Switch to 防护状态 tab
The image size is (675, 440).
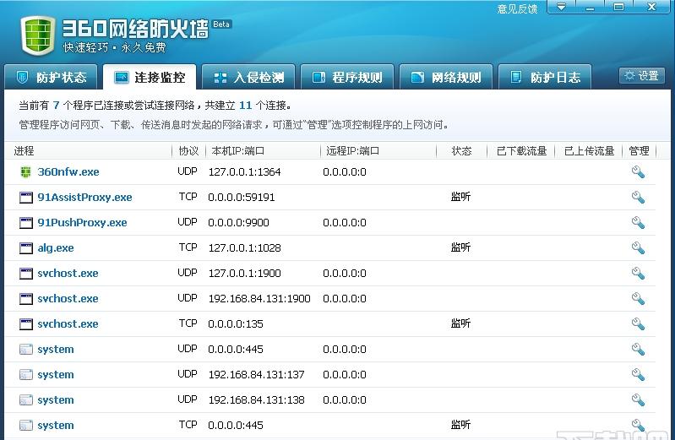(52, 77)
